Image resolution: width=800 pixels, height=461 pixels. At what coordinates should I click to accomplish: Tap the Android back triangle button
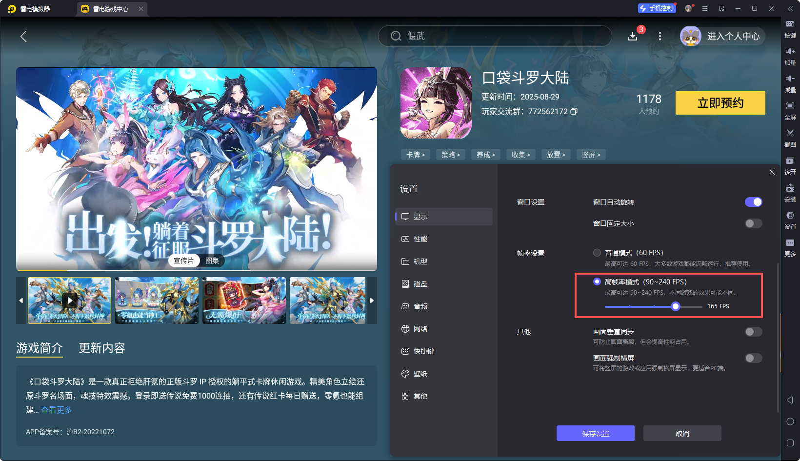(x=790, y=400)
